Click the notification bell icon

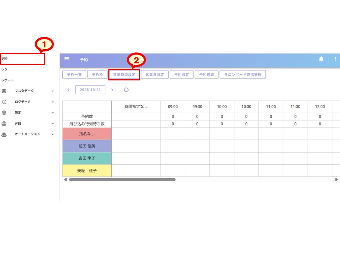tap(321, 59)
